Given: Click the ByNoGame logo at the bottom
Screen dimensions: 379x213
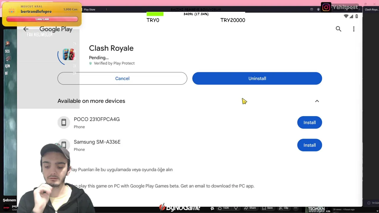Looking at the screenshot, I should [179, 208].
